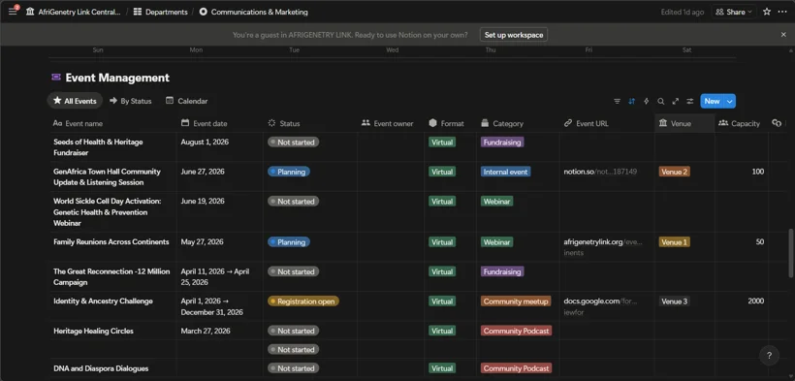The width and height of the screenshot is (795, 381).
Task: Click the Category column header
Action: tap(518, 123)
